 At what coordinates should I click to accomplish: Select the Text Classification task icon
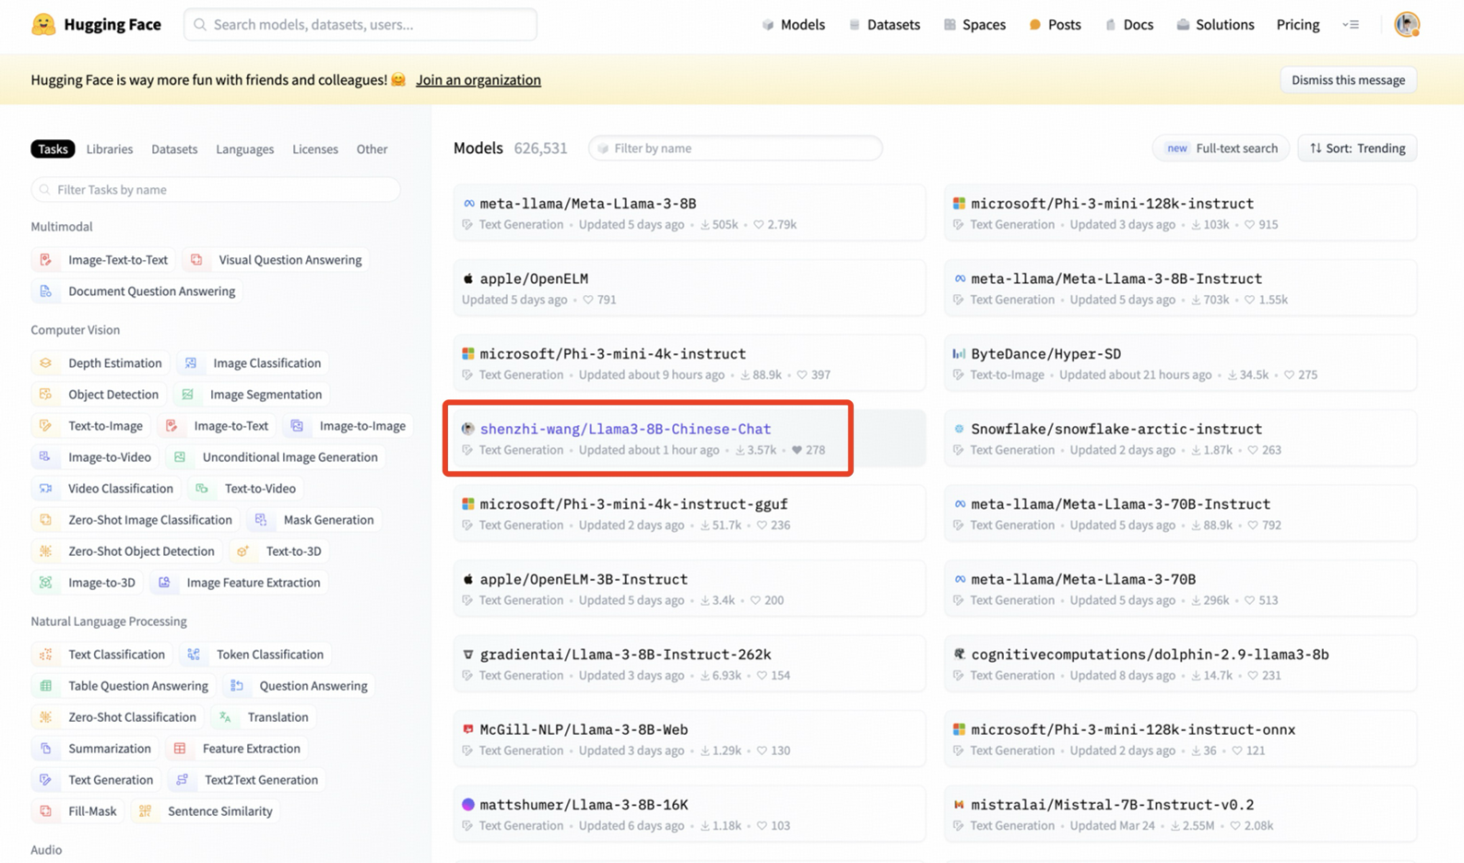tap(46, 655)
